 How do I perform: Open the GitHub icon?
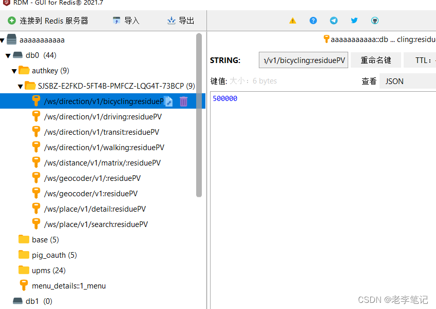tap(375, 20)
